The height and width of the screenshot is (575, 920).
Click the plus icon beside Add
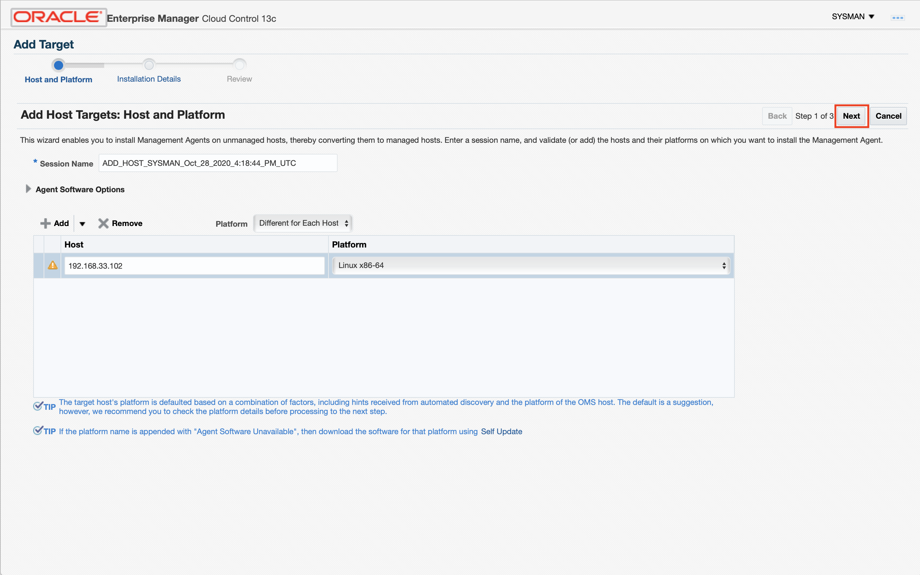coord(45,223)
